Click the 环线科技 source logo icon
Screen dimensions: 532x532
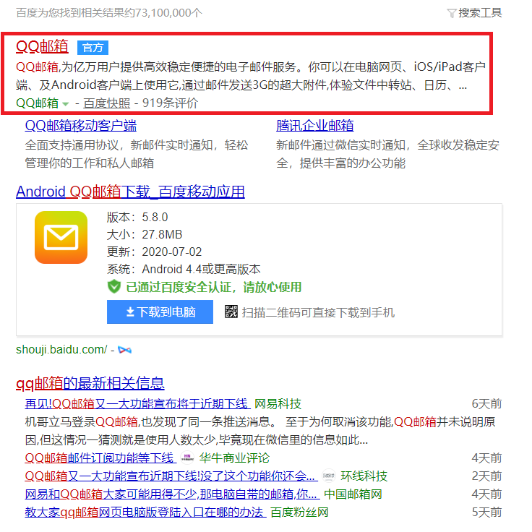click(328, 476)
